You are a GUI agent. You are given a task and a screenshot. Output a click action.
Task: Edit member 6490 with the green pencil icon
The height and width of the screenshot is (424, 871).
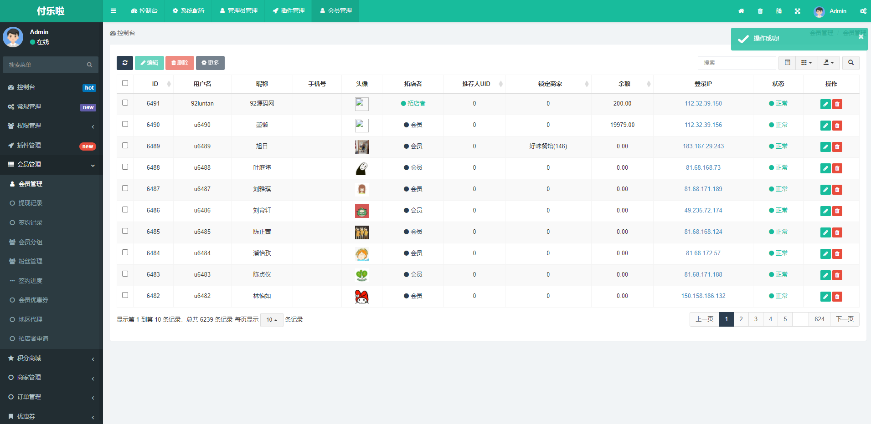(x=825, y=126)
